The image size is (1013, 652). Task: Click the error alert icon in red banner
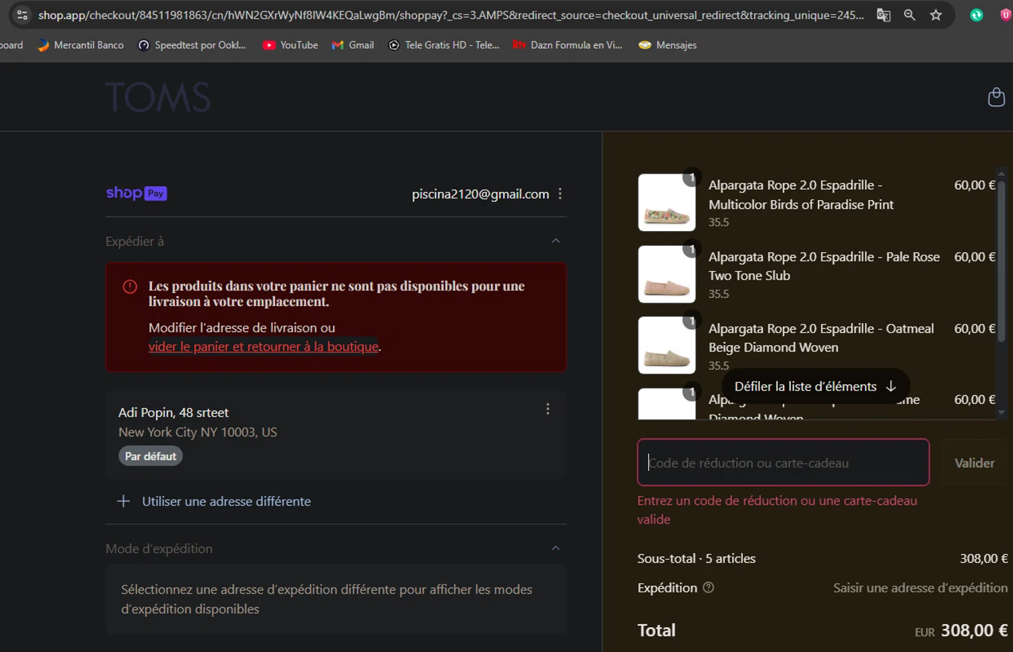130,286
